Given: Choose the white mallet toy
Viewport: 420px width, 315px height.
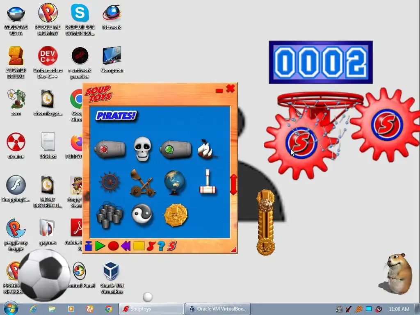Looking at the screenshot, I should [208, 182].
